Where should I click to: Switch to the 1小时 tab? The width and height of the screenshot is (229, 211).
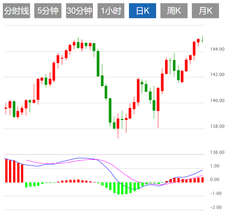(x=110, y=11)
